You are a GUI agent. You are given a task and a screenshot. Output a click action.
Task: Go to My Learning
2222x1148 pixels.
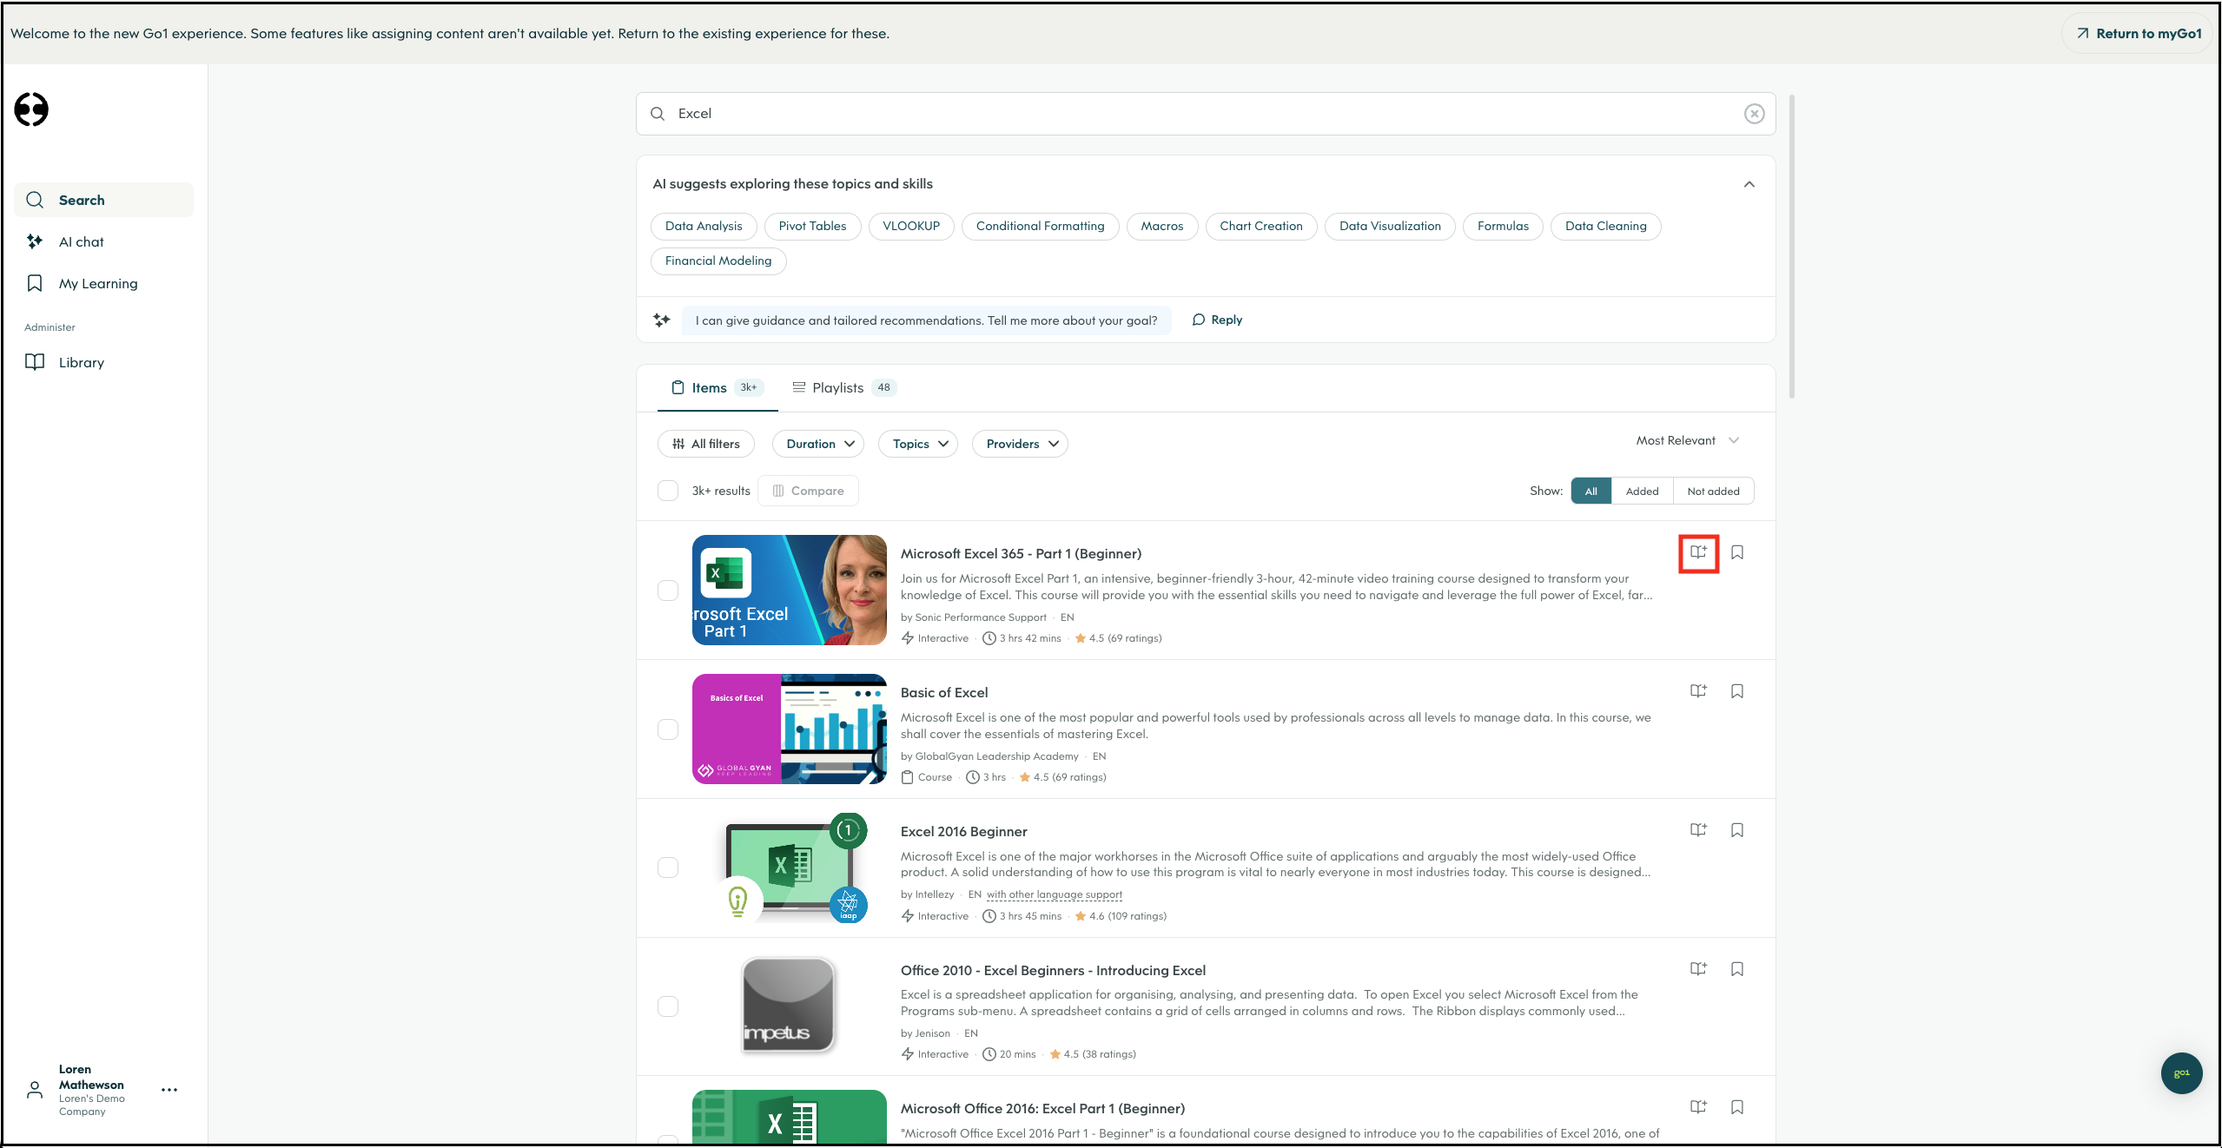pos(103,283)
